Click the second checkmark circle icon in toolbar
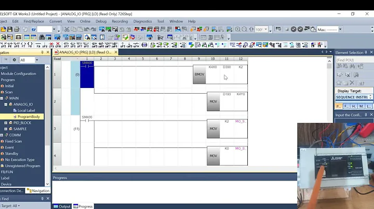Viewport: 374px width, 209px height. tap(300, 29)
